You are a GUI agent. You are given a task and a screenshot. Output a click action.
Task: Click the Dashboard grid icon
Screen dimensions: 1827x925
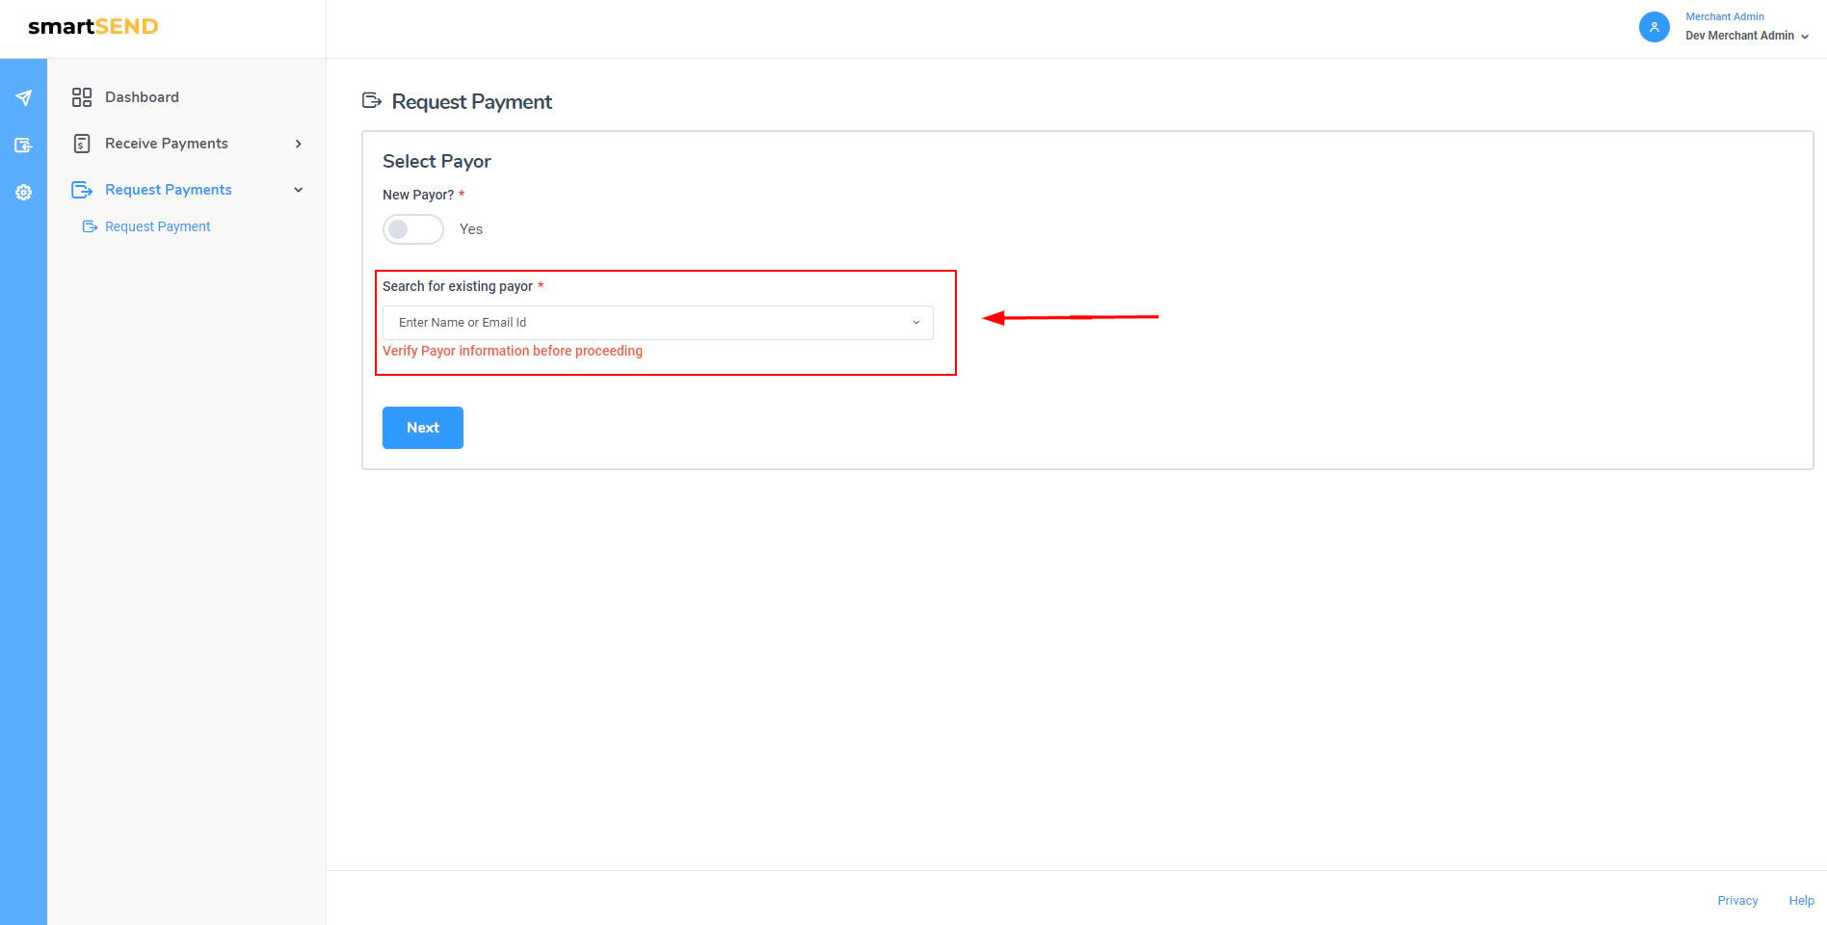click(82, 97)
